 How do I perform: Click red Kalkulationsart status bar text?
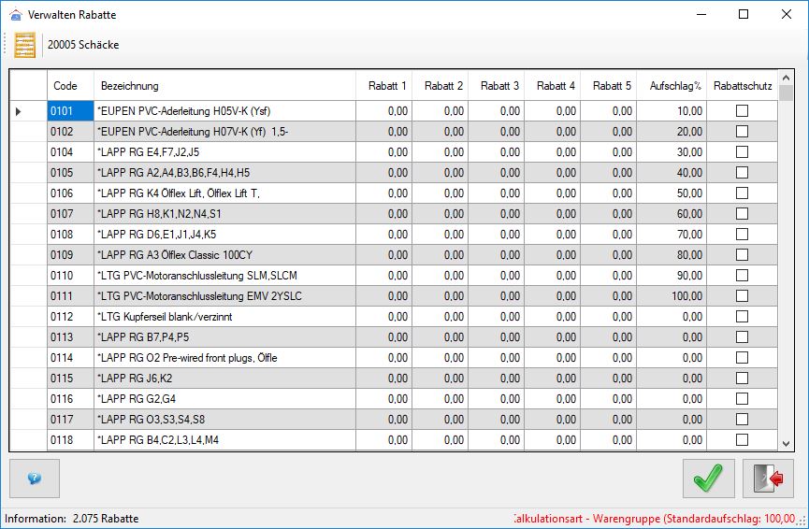click(x=655, y=519)
